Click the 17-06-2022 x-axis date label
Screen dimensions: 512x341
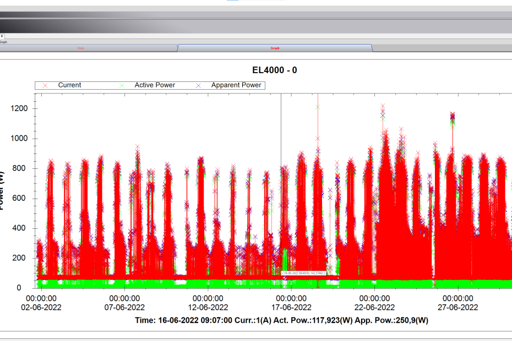291,307
